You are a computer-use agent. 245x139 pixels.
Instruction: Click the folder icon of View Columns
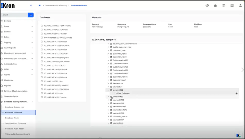(x=116, y=93)
